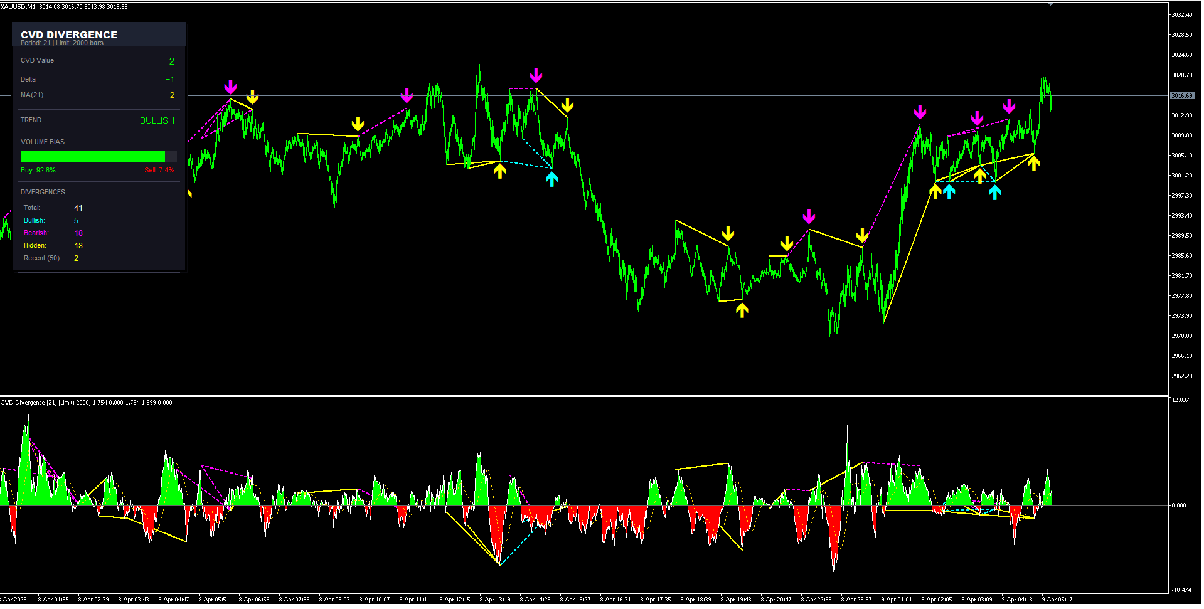
Task: Click the 'MA(21)' label
Action: click(x=32, y=95)
